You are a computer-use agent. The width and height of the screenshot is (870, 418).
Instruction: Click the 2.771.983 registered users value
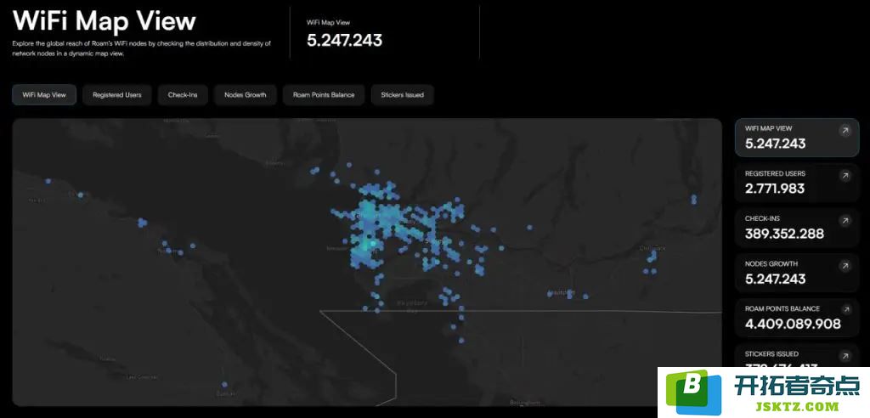[775, 189]
